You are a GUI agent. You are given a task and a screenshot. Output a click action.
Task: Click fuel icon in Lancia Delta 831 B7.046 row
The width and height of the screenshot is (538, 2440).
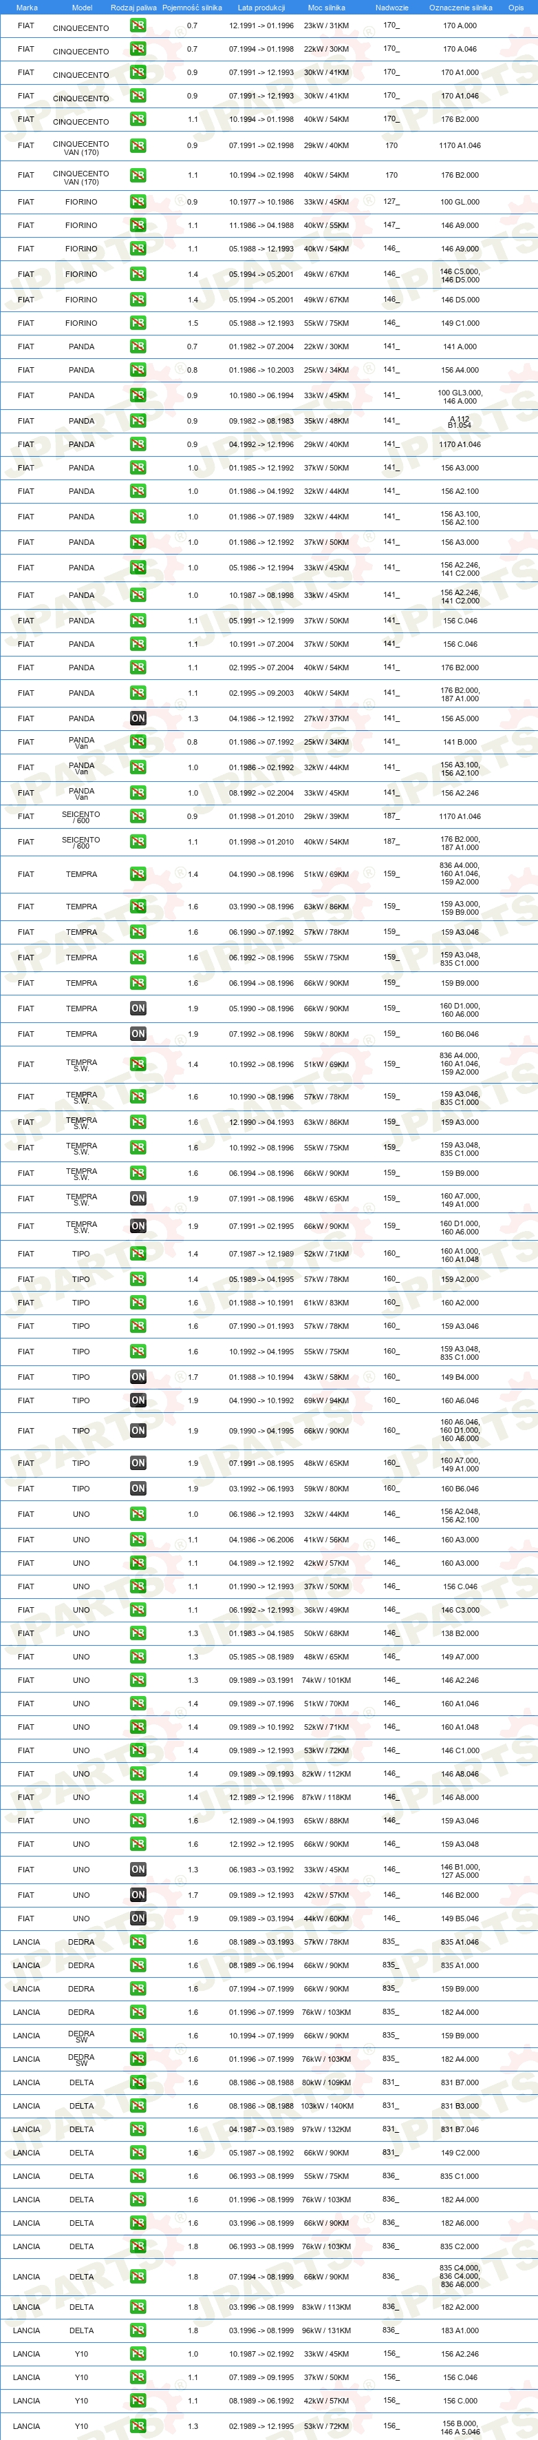coord(138,2129)
